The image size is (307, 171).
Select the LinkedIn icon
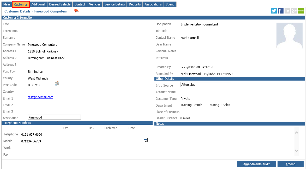tap(287, 11)
